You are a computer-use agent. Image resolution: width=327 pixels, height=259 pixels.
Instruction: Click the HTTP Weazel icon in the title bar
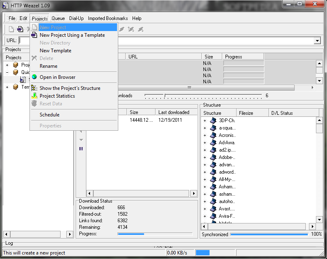[5, 6]
